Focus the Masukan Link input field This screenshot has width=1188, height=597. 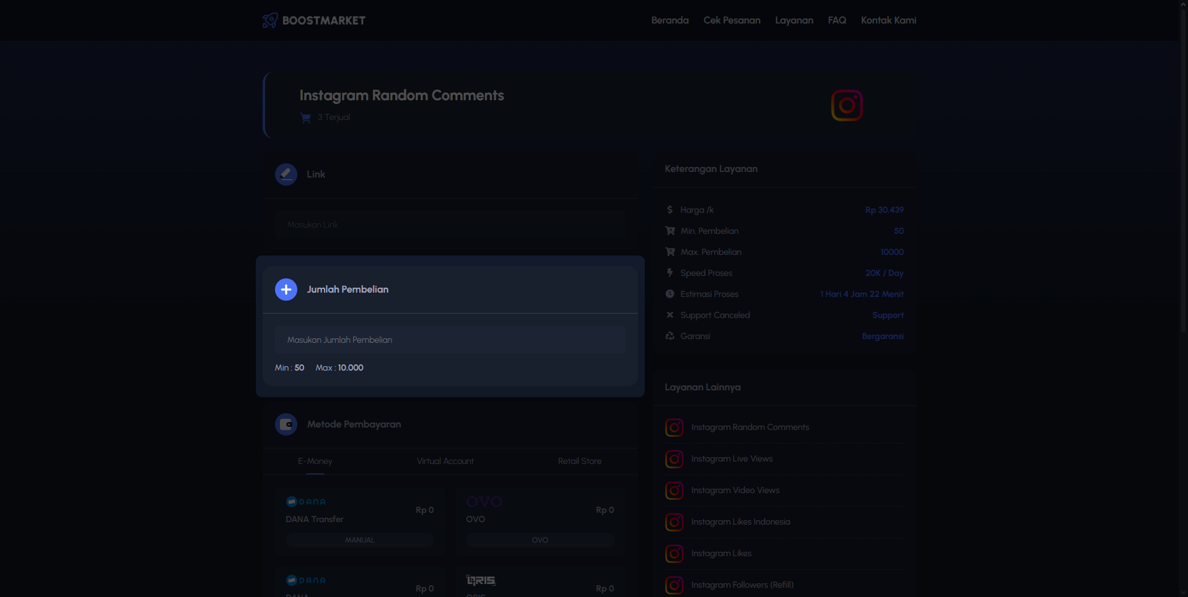450,225
